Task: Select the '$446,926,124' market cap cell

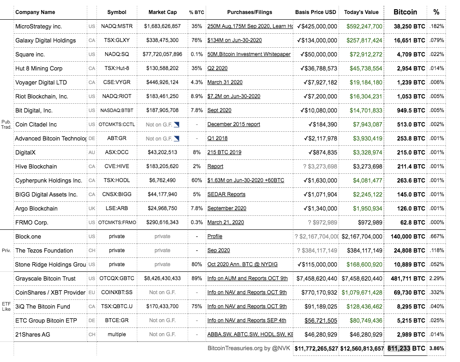Action: tap(162, 82)
